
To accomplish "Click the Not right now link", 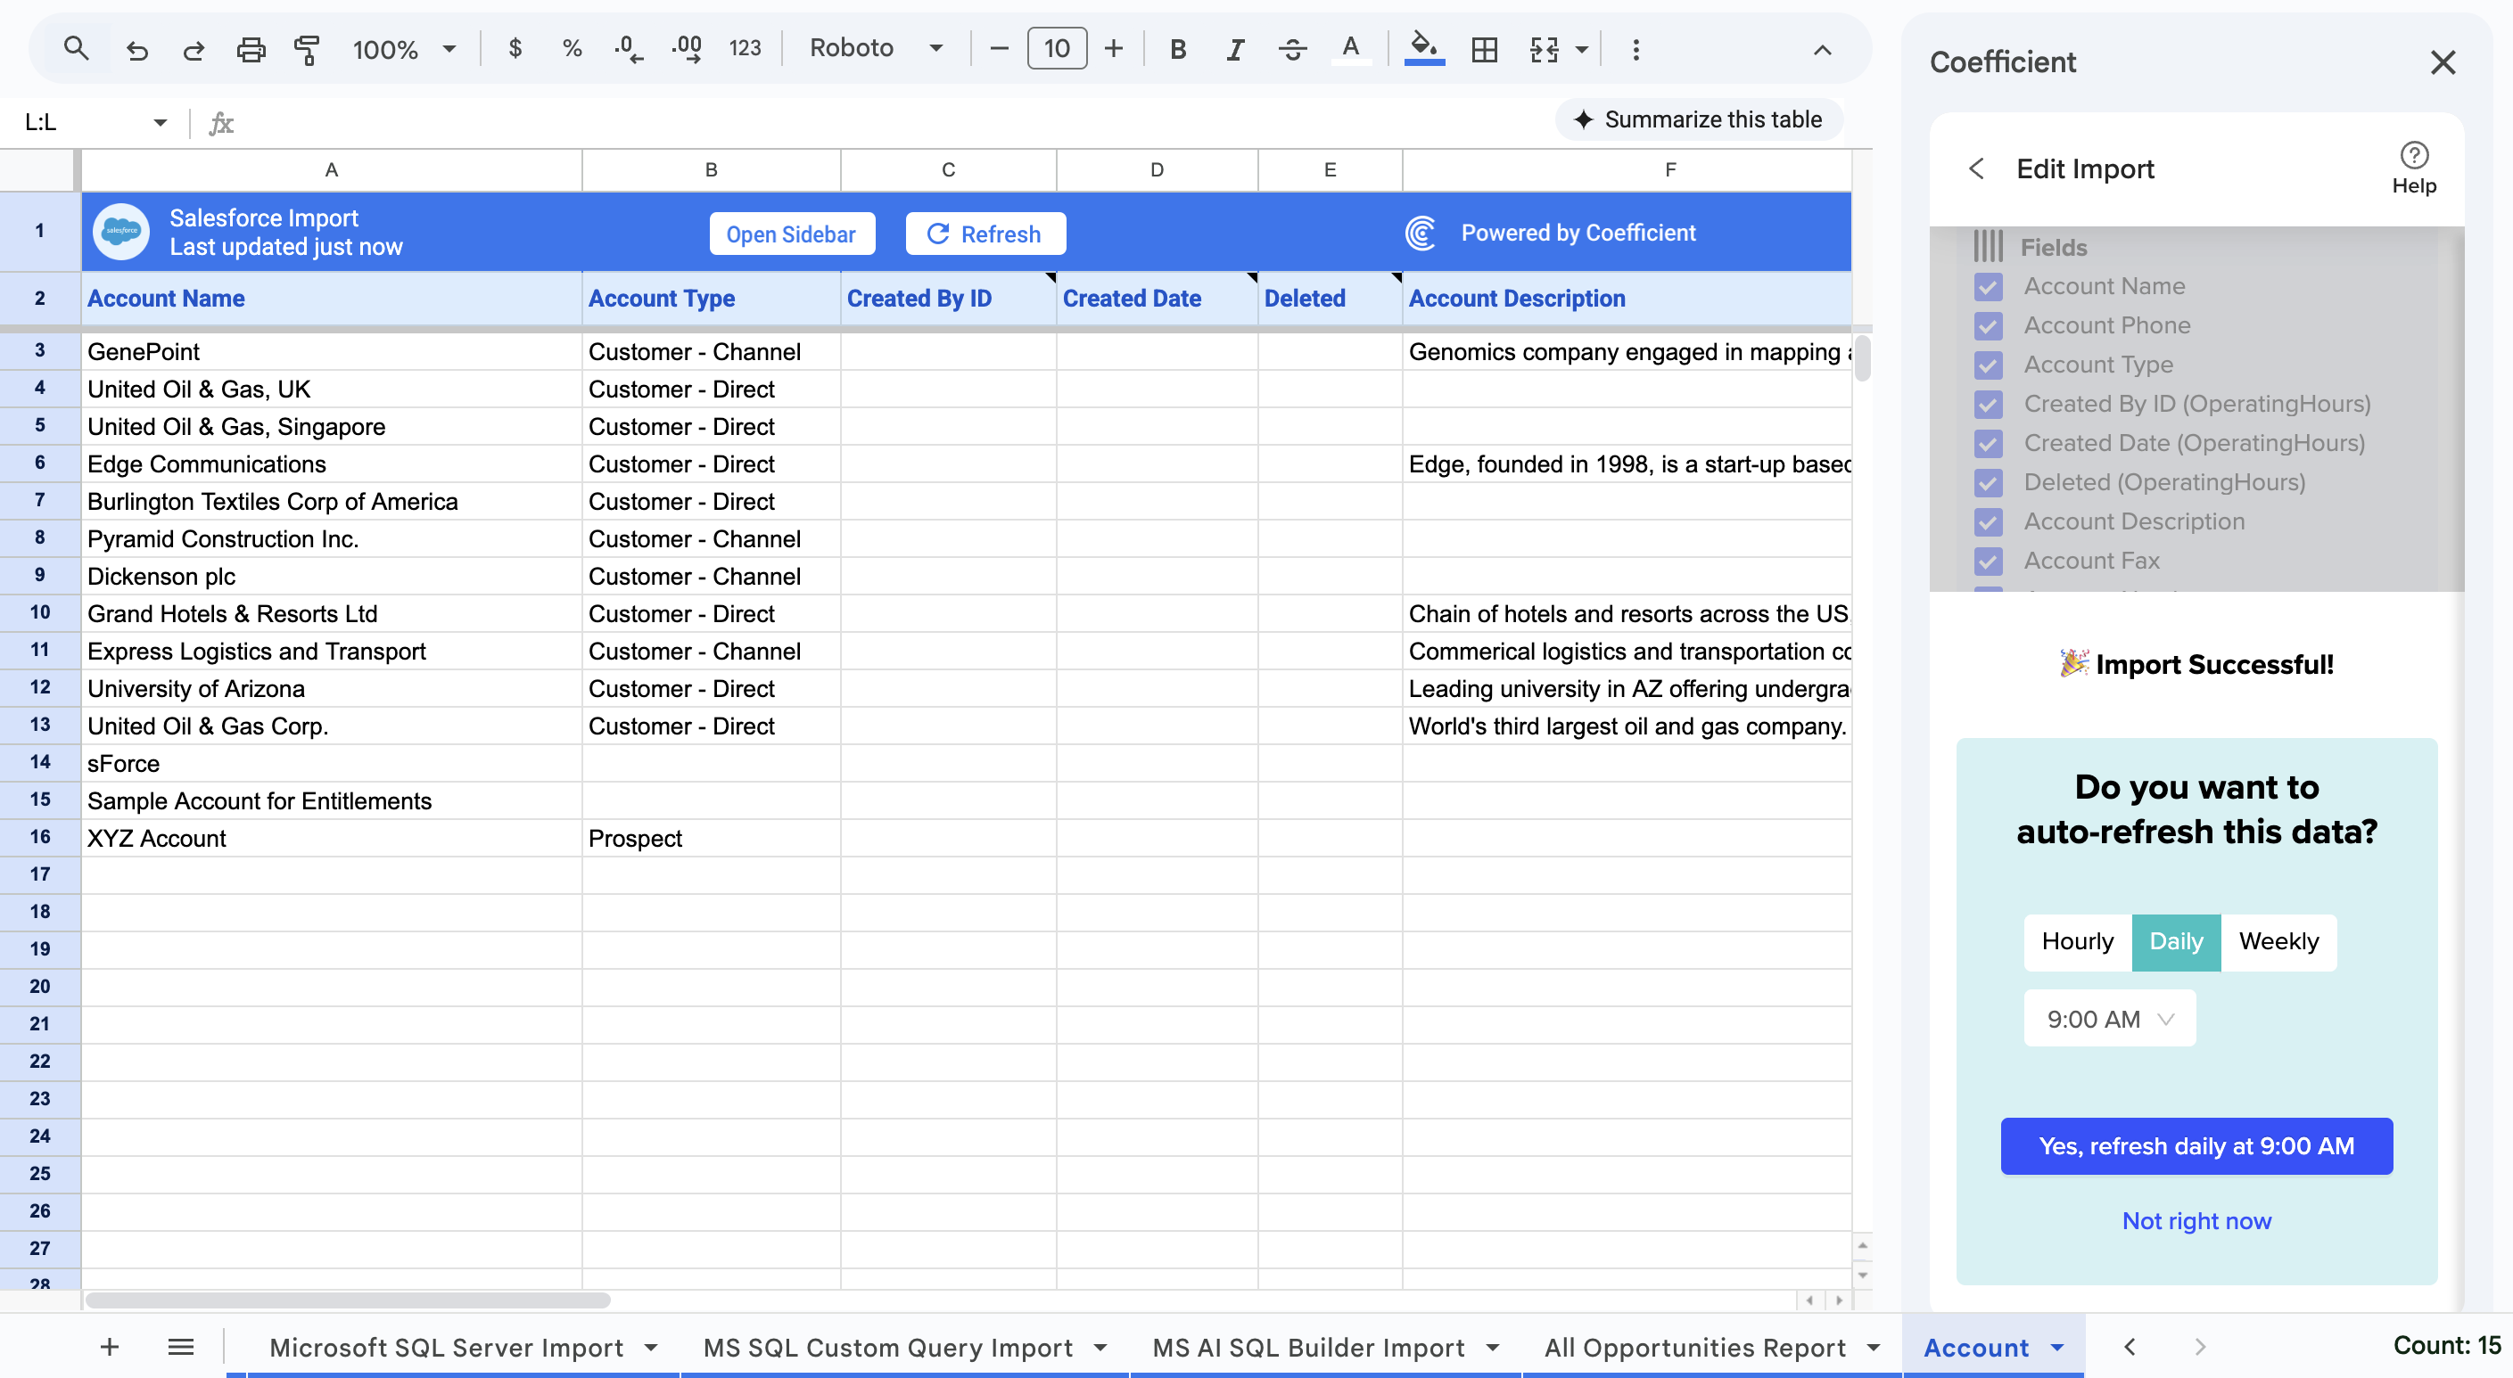I will pyautogui.click(x=2196, y=1221).
